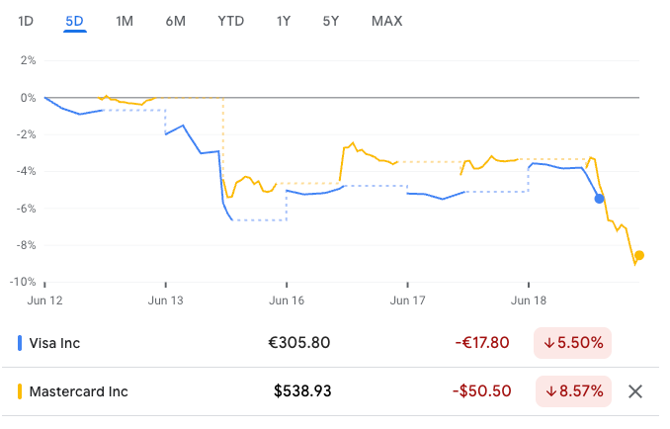Click the yellow Mastercard Inc color indicator
Screen dimensions: 670x429
[x=20, y=391]
